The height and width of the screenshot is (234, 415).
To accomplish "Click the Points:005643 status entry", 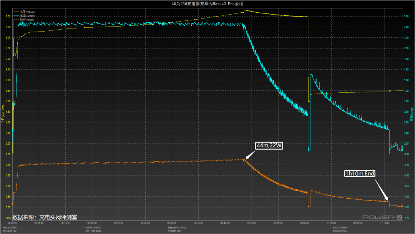I will [93, 227].
